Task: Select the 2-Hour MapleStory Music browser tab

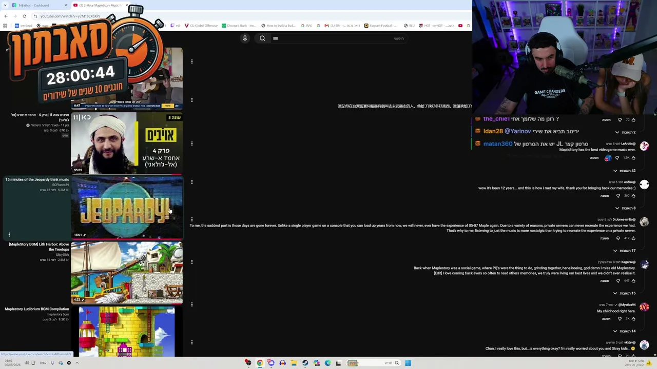Action: (x=101, y=5)
